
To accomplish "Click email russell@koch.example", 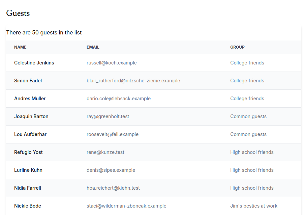I will 112,63.
